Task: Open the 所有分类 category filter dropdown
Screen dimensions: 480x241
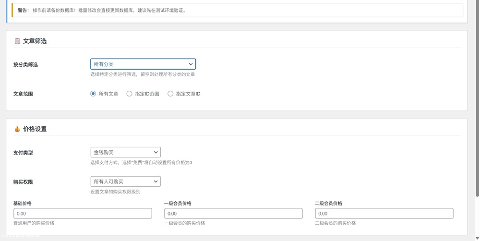Action: 143,64
